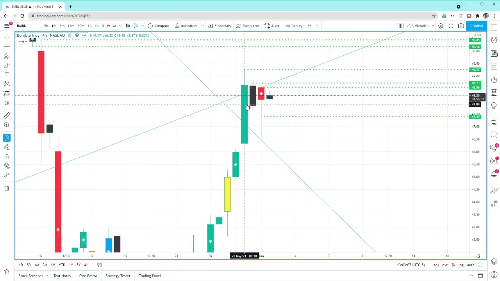500x281 pixels.
Task: Open the patterns drawing tool
Action: 7,84
